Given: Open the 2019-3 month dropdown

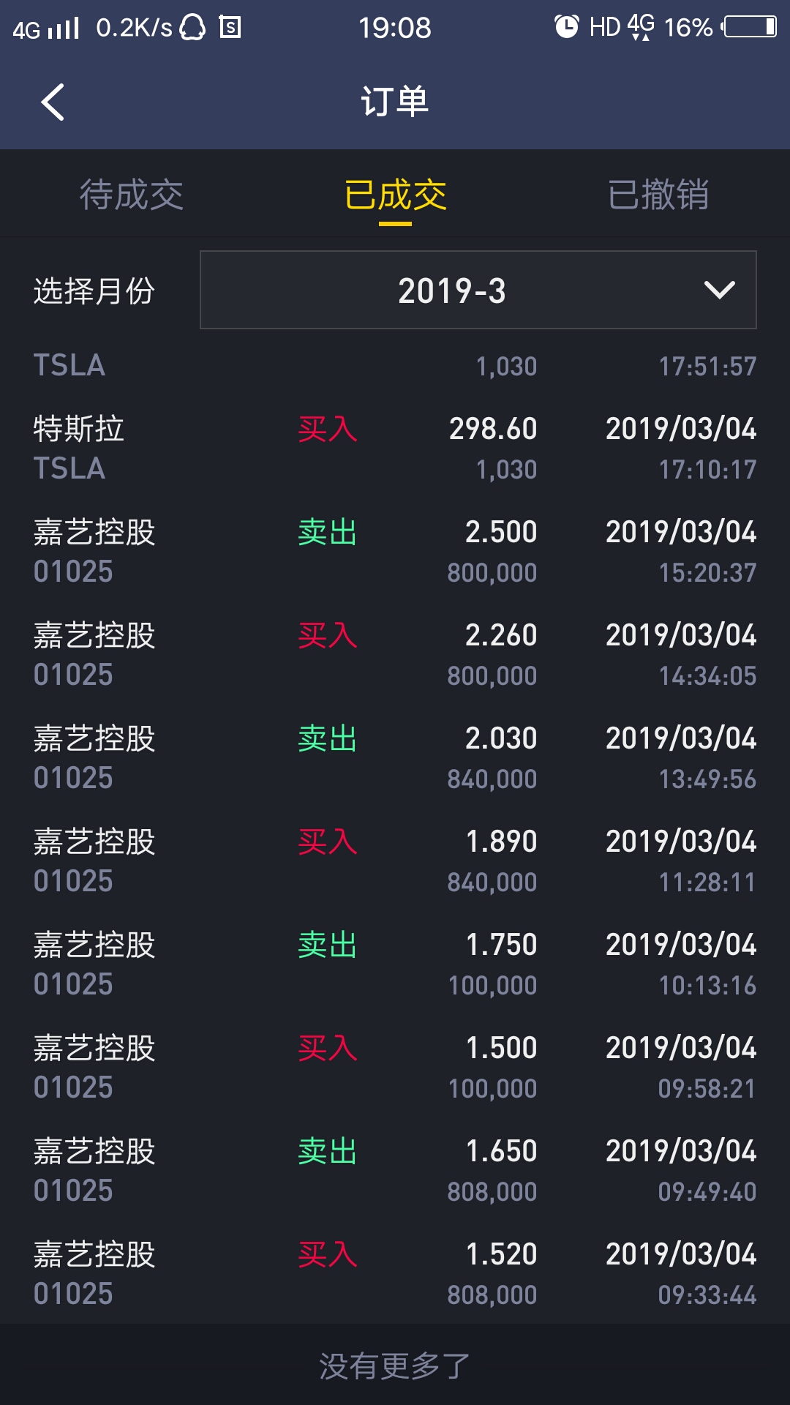Looking at the screenshot, I should 478,291.
